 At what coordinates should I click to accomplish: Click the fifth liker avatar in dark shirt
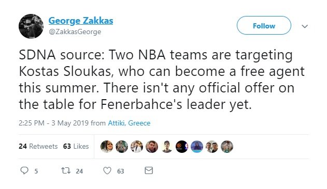167,147
